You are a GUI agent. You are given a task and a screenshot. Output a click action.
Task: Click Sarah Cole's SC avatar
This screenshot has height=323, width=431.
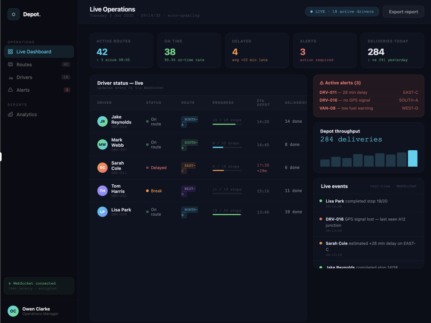(102, 168)
